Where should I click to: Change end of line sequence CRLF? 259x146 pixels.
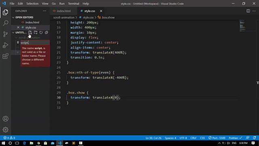pyautogui.click(x=193, y=138)
